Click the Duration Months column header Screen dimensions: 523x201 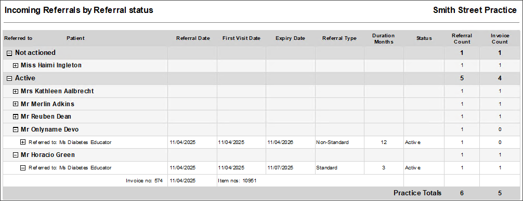pos(383,38)
